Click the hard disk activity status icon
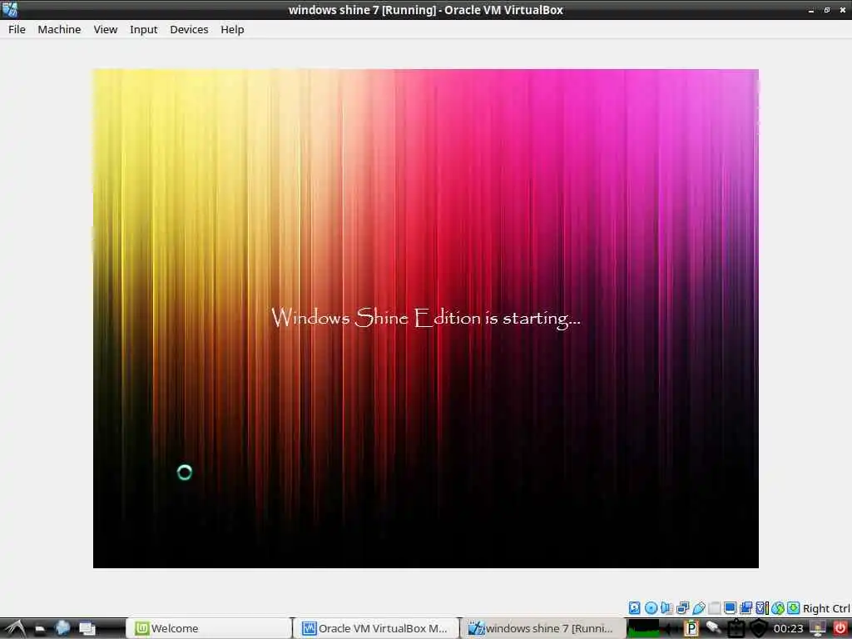852x639 pixels. (x=634, y=608)
